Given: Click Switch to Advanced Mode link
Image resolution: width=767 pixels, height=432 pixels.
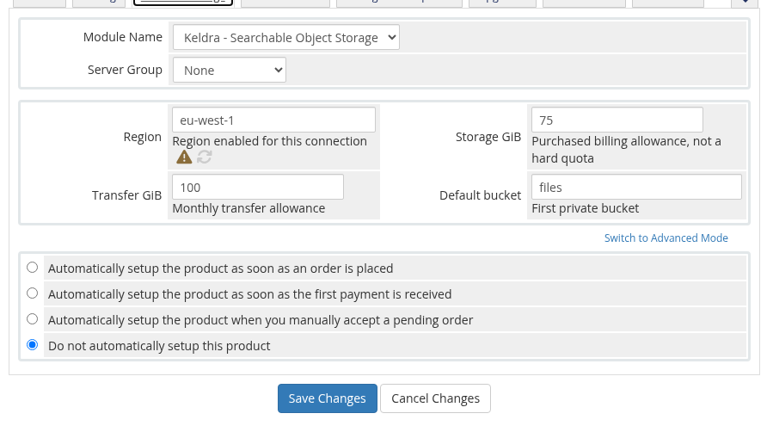Looking at the screenshot, I should tap(666, 238).
